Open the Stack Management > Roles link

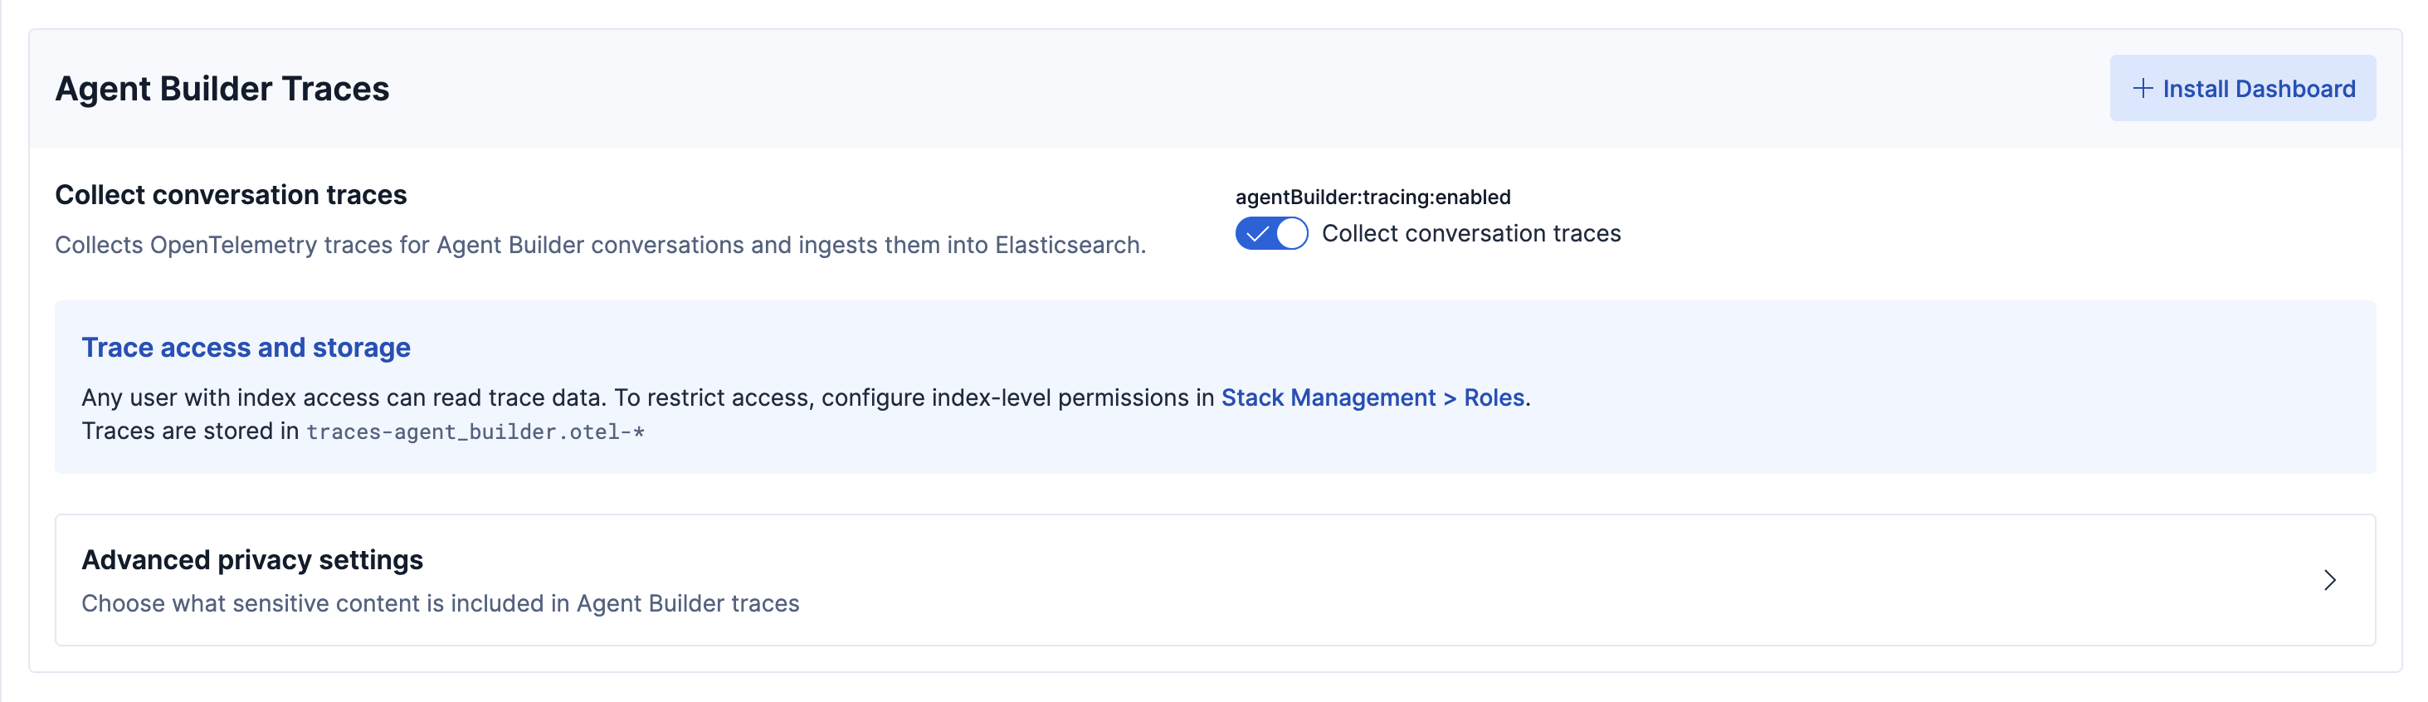[1372, 397]
